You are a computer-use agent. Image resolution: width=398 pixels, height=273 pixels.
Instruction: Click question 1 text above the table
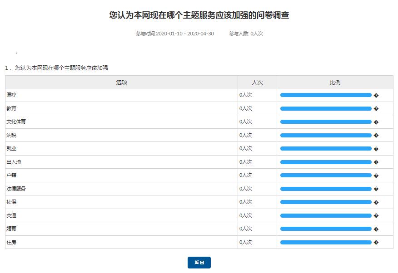tap(56, 68)
